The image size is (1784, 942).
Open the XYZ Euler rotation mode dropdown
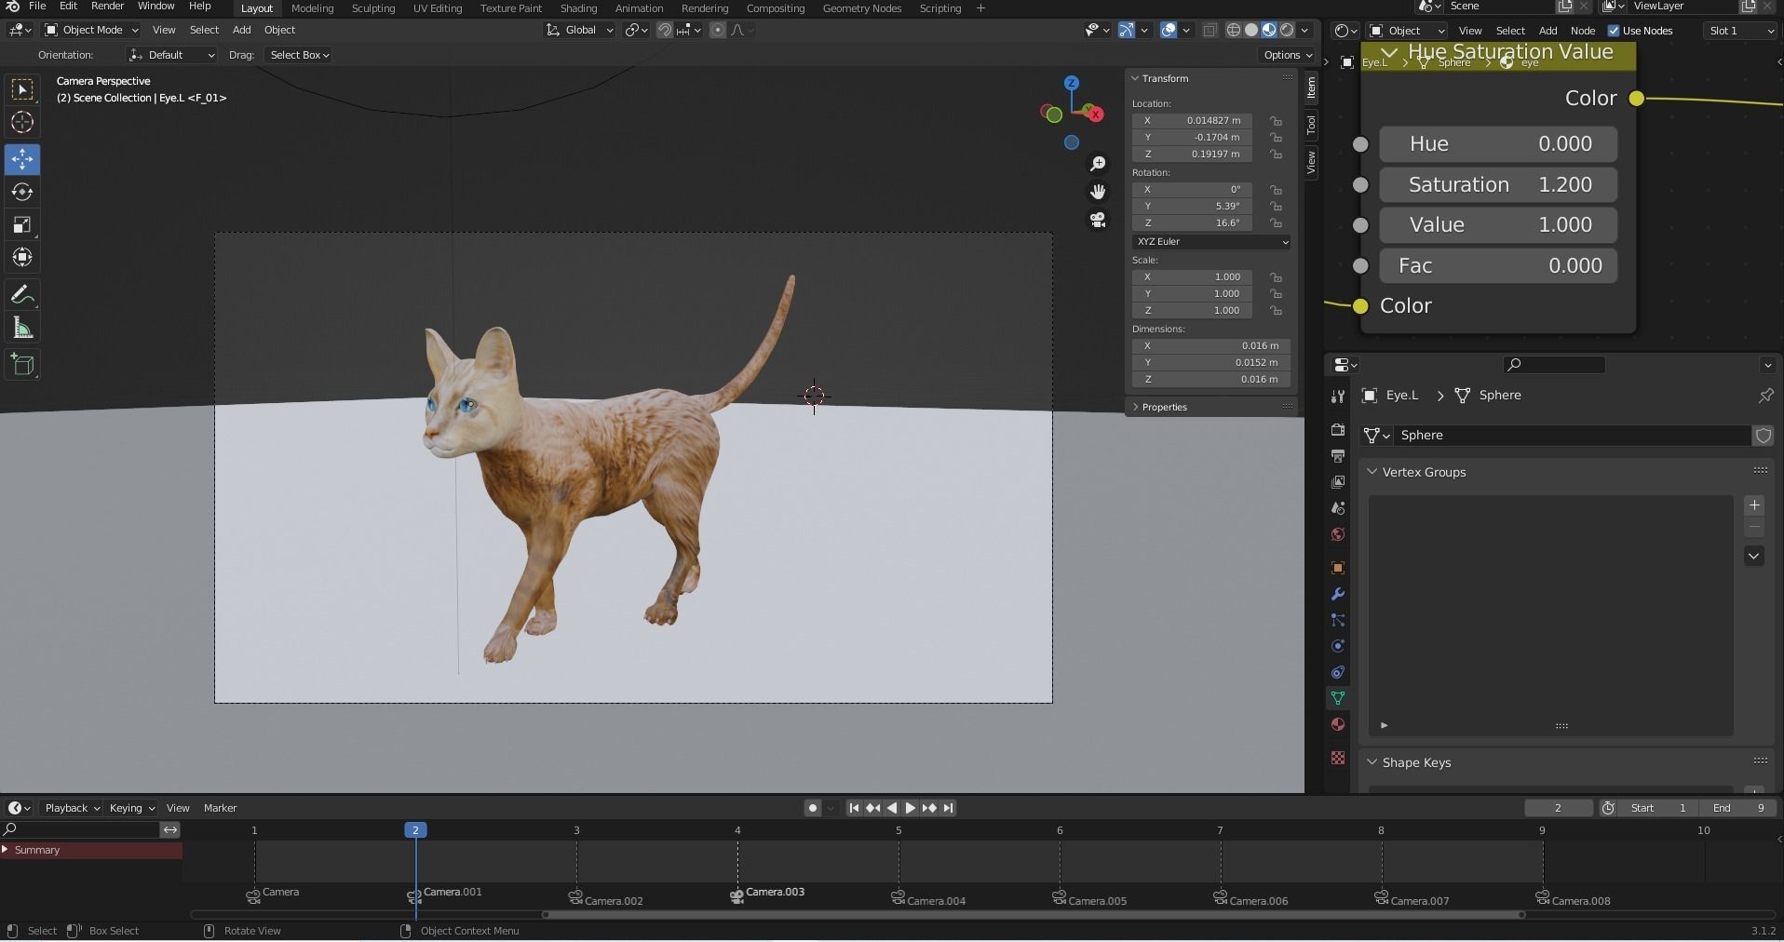click(x=1211, y=241)
